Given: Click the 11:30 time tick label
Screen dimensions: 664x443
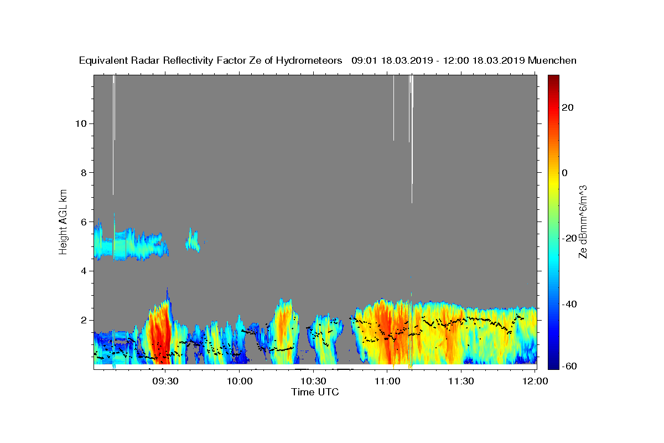Looking at the screenshot, I should (461, 381).
